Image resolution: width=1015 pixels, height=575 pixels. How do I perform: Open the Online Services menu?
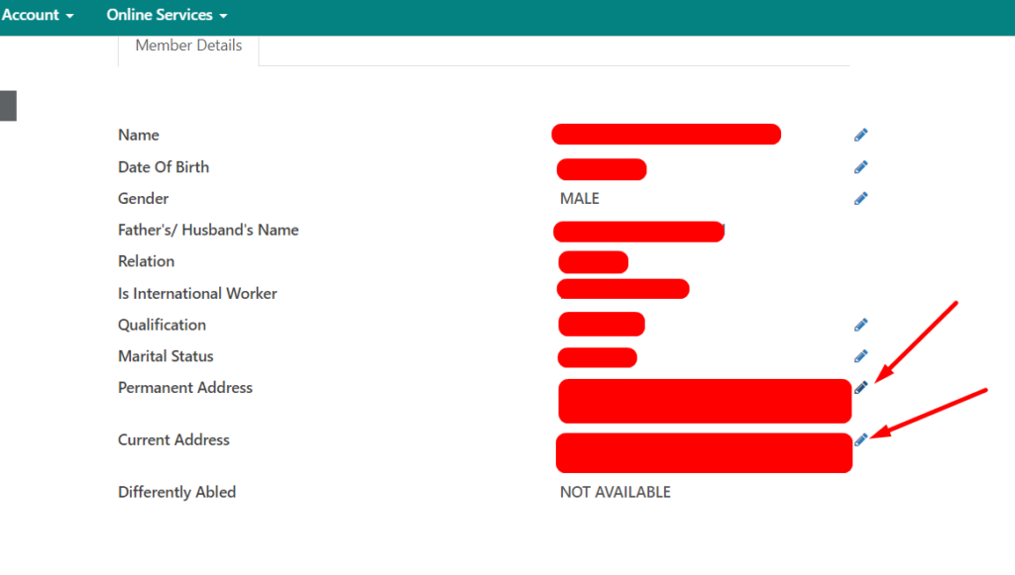point(159,15)
